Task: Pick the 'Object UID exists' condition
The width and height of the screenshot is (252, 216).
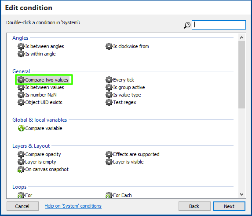Action: pos(40,102)
